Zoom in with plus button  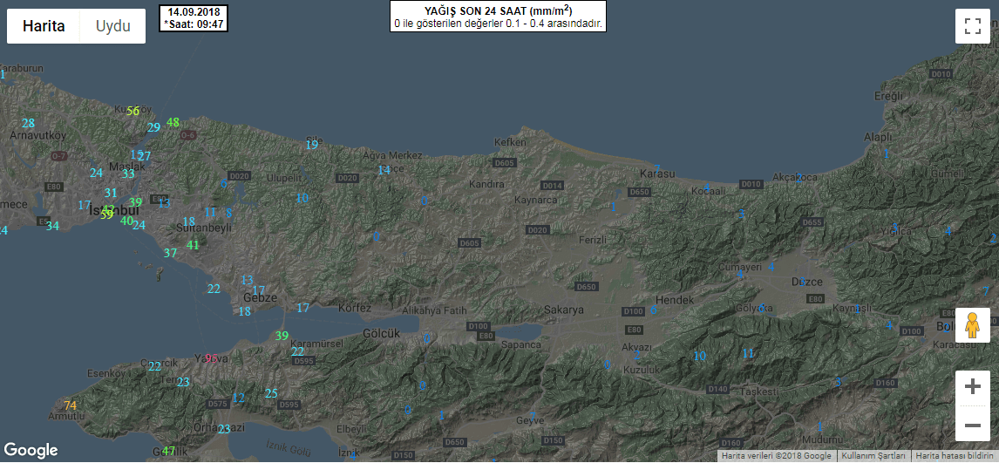[972, 387]
